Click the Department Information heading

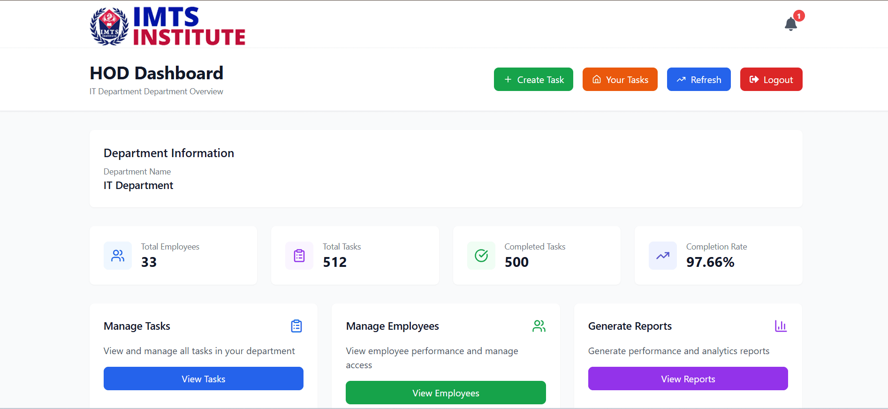point(169,153)
